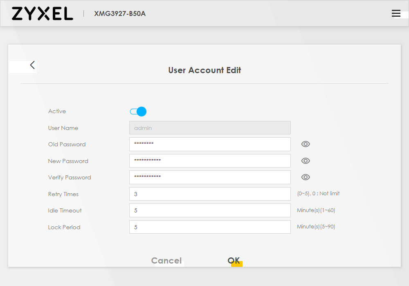This screenshot has width=409, height=286.
Task: Select the Lock Period field
Action: point(210,226)
